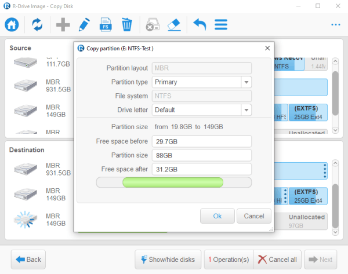Select the 931.5GB destination disk icon

pos(26,169)
